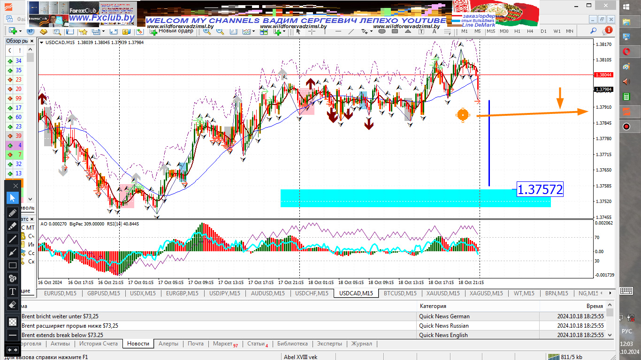Open the channels tool dropdown
641x360 pixels.
click(x=371, y=31)
